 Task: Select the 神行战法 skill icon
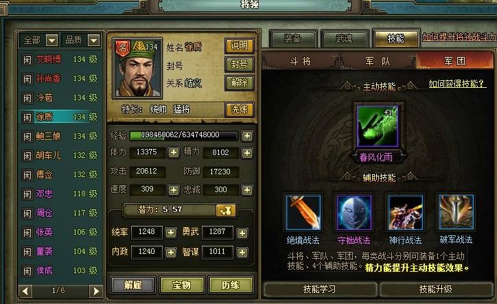click(x=405, y=212)
